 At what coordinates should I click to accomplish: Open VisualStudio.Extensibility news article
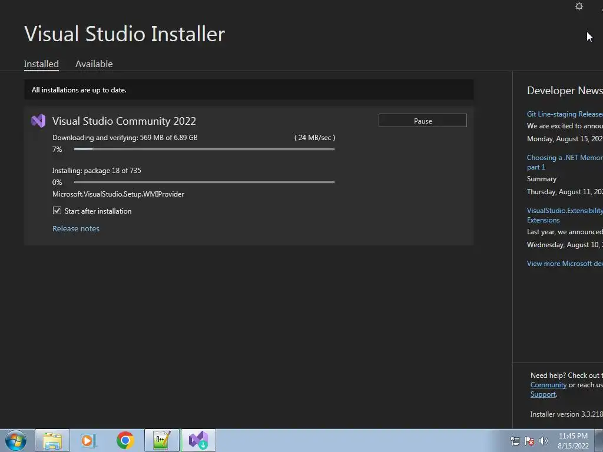click(x=565, y=215)
